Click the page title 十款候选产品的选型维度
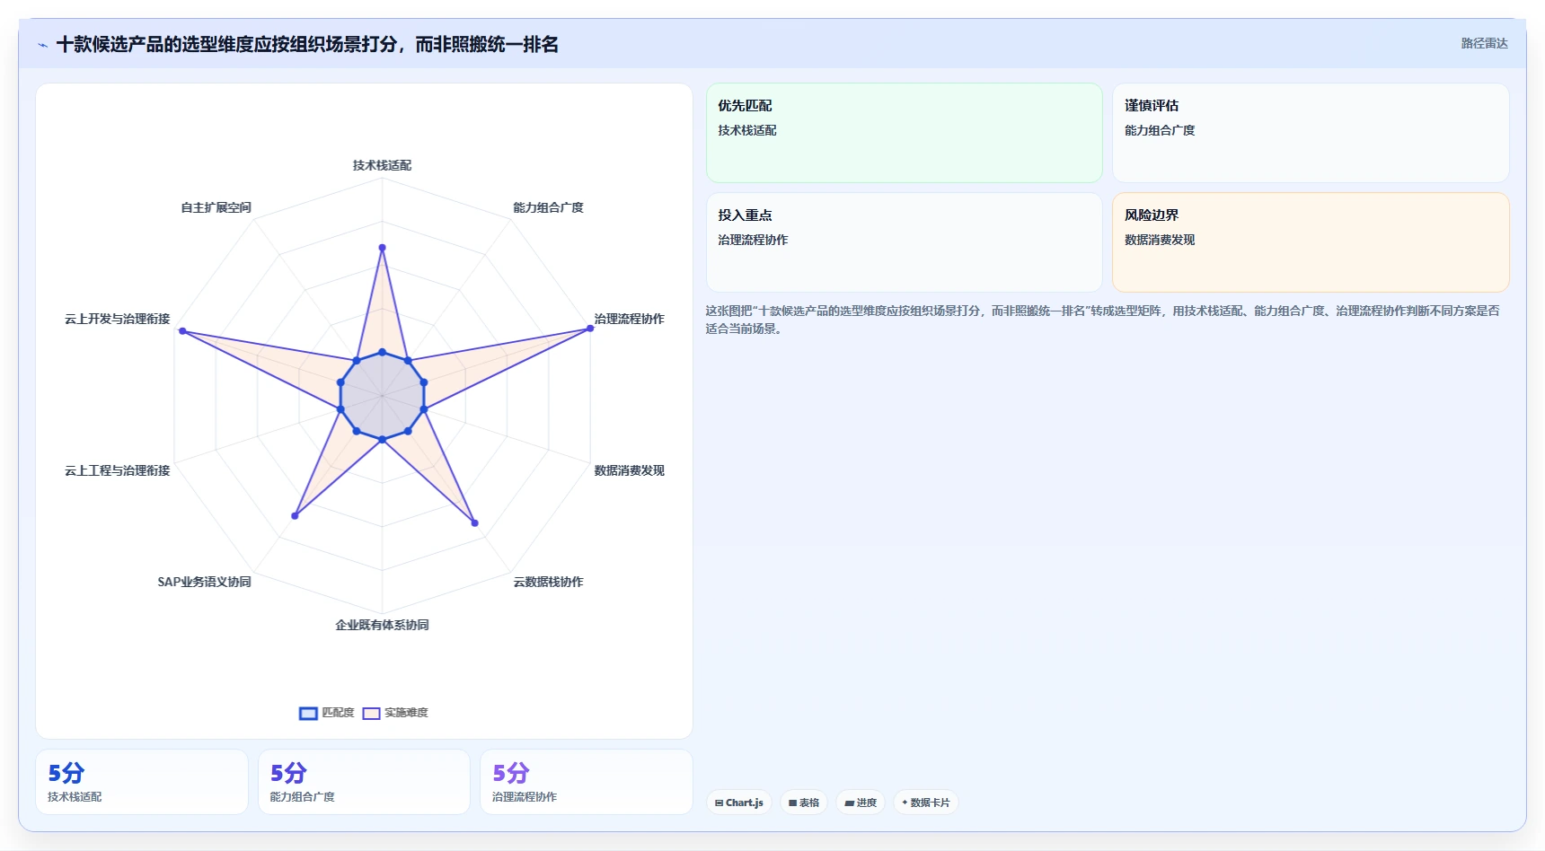This screenshot has width=1545, height=851. tap(307, 45)
